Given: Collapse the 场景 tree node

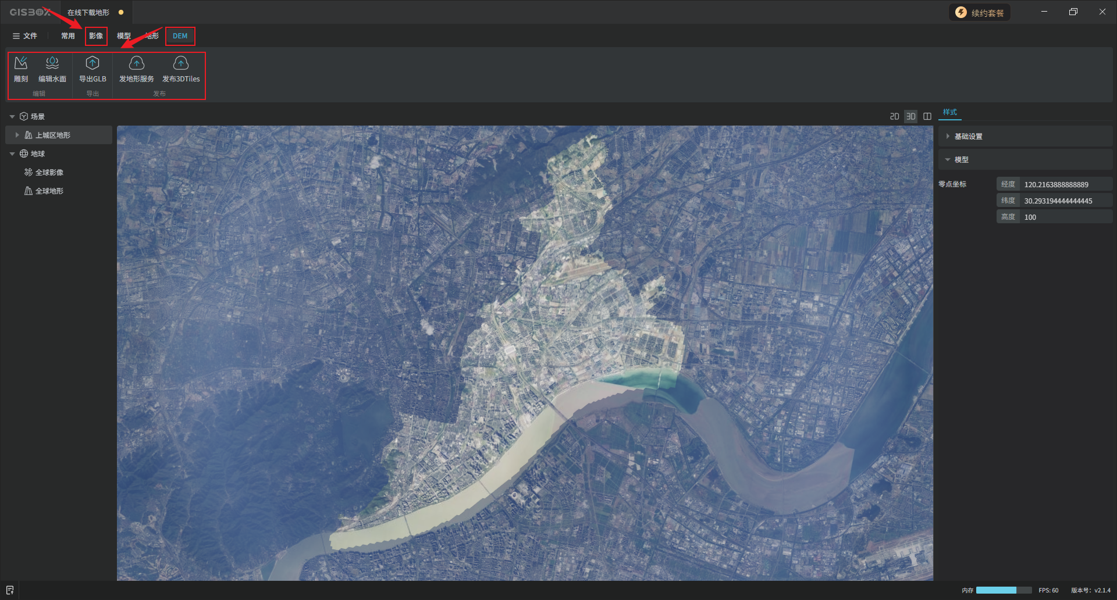Looking at the screenshot, I should pos(12,117).
